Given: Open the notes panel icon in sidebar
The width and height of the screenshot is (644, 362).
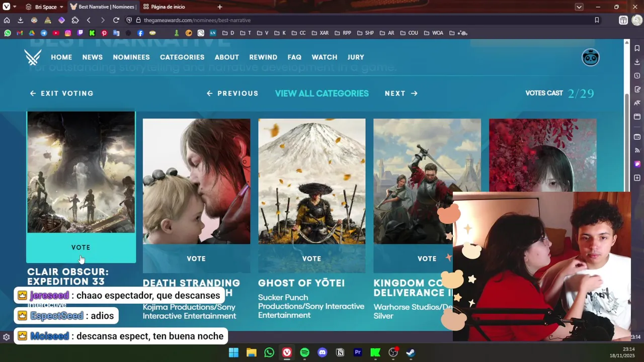Looking at the screenshot, I should click(x=637, y=89).
